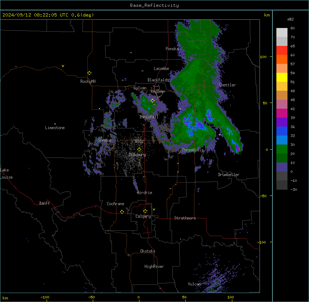Click the Lake Louise label

pos(6,174)
